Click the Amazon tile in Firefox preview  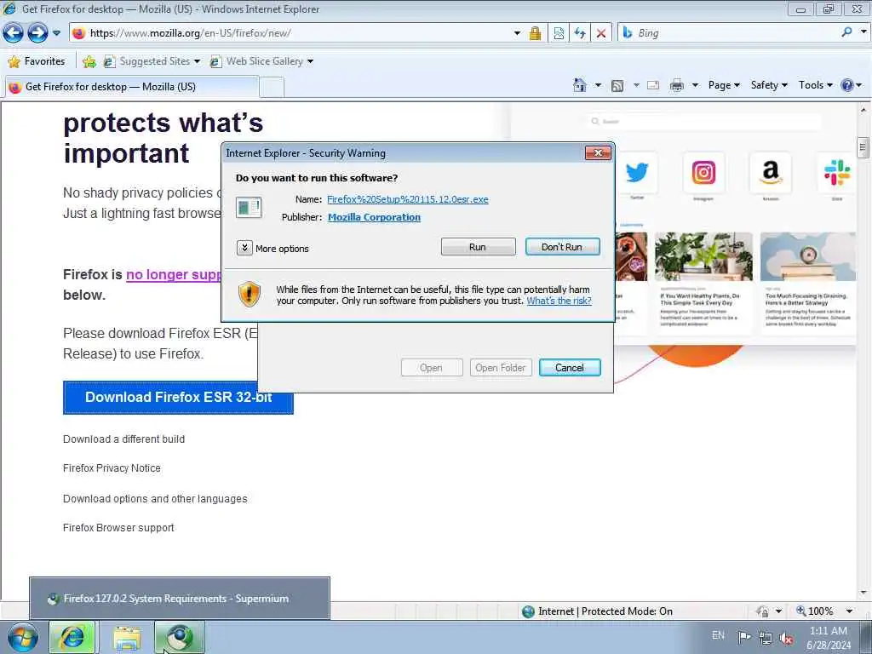tap(770, 172)
